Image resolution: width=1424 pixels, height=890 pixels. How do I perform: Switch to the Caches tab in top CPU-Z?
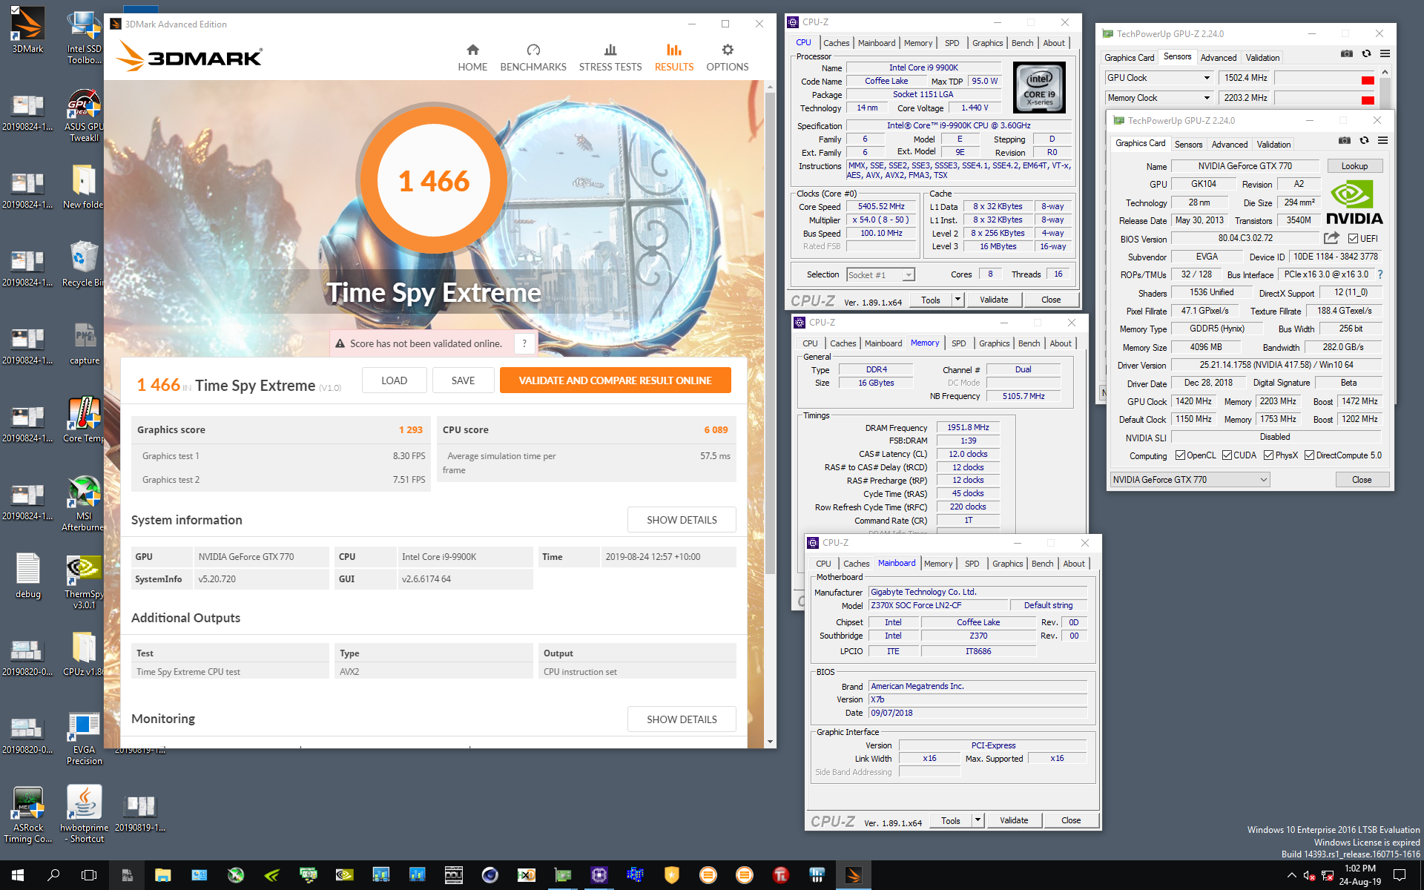(x=836, y=43)
